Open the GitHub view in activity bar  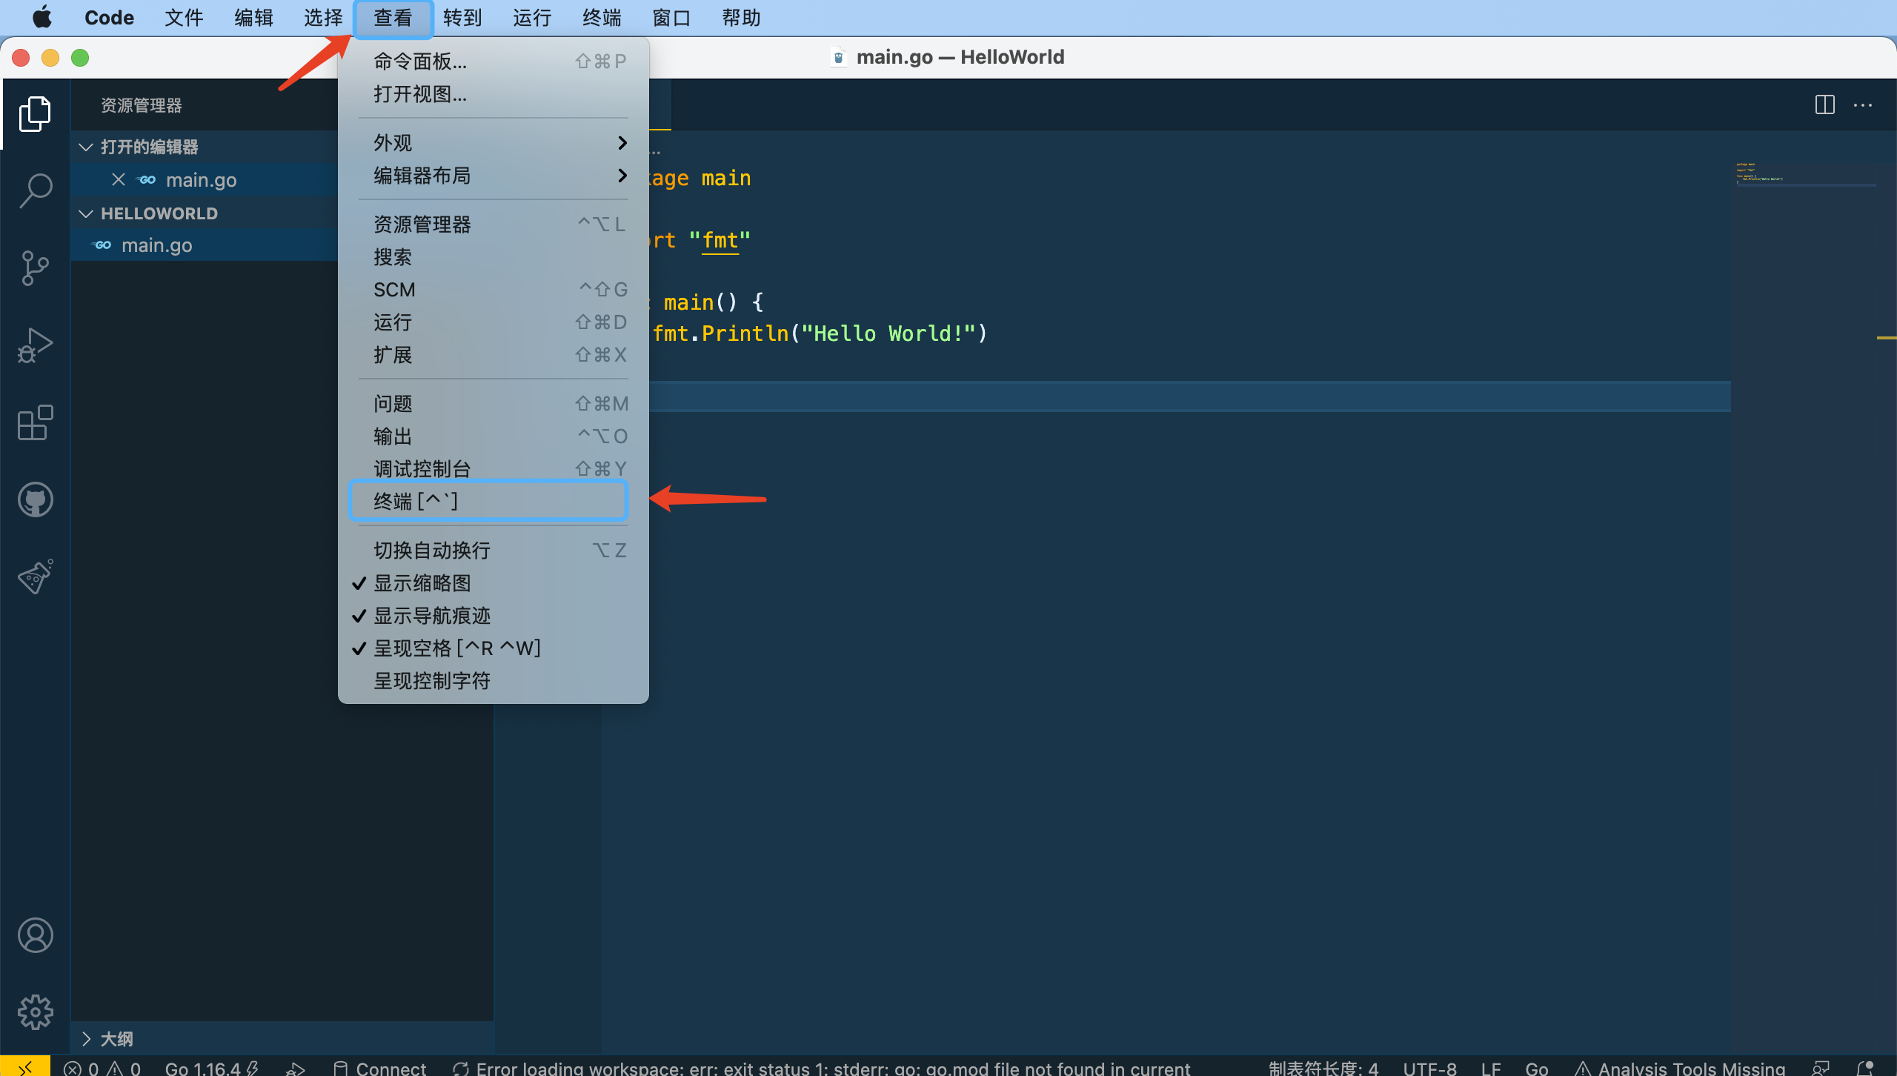click(x=35, y=500)
